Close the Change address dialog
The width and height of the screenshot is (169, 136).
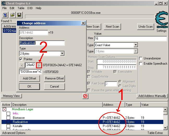(83, 23)
